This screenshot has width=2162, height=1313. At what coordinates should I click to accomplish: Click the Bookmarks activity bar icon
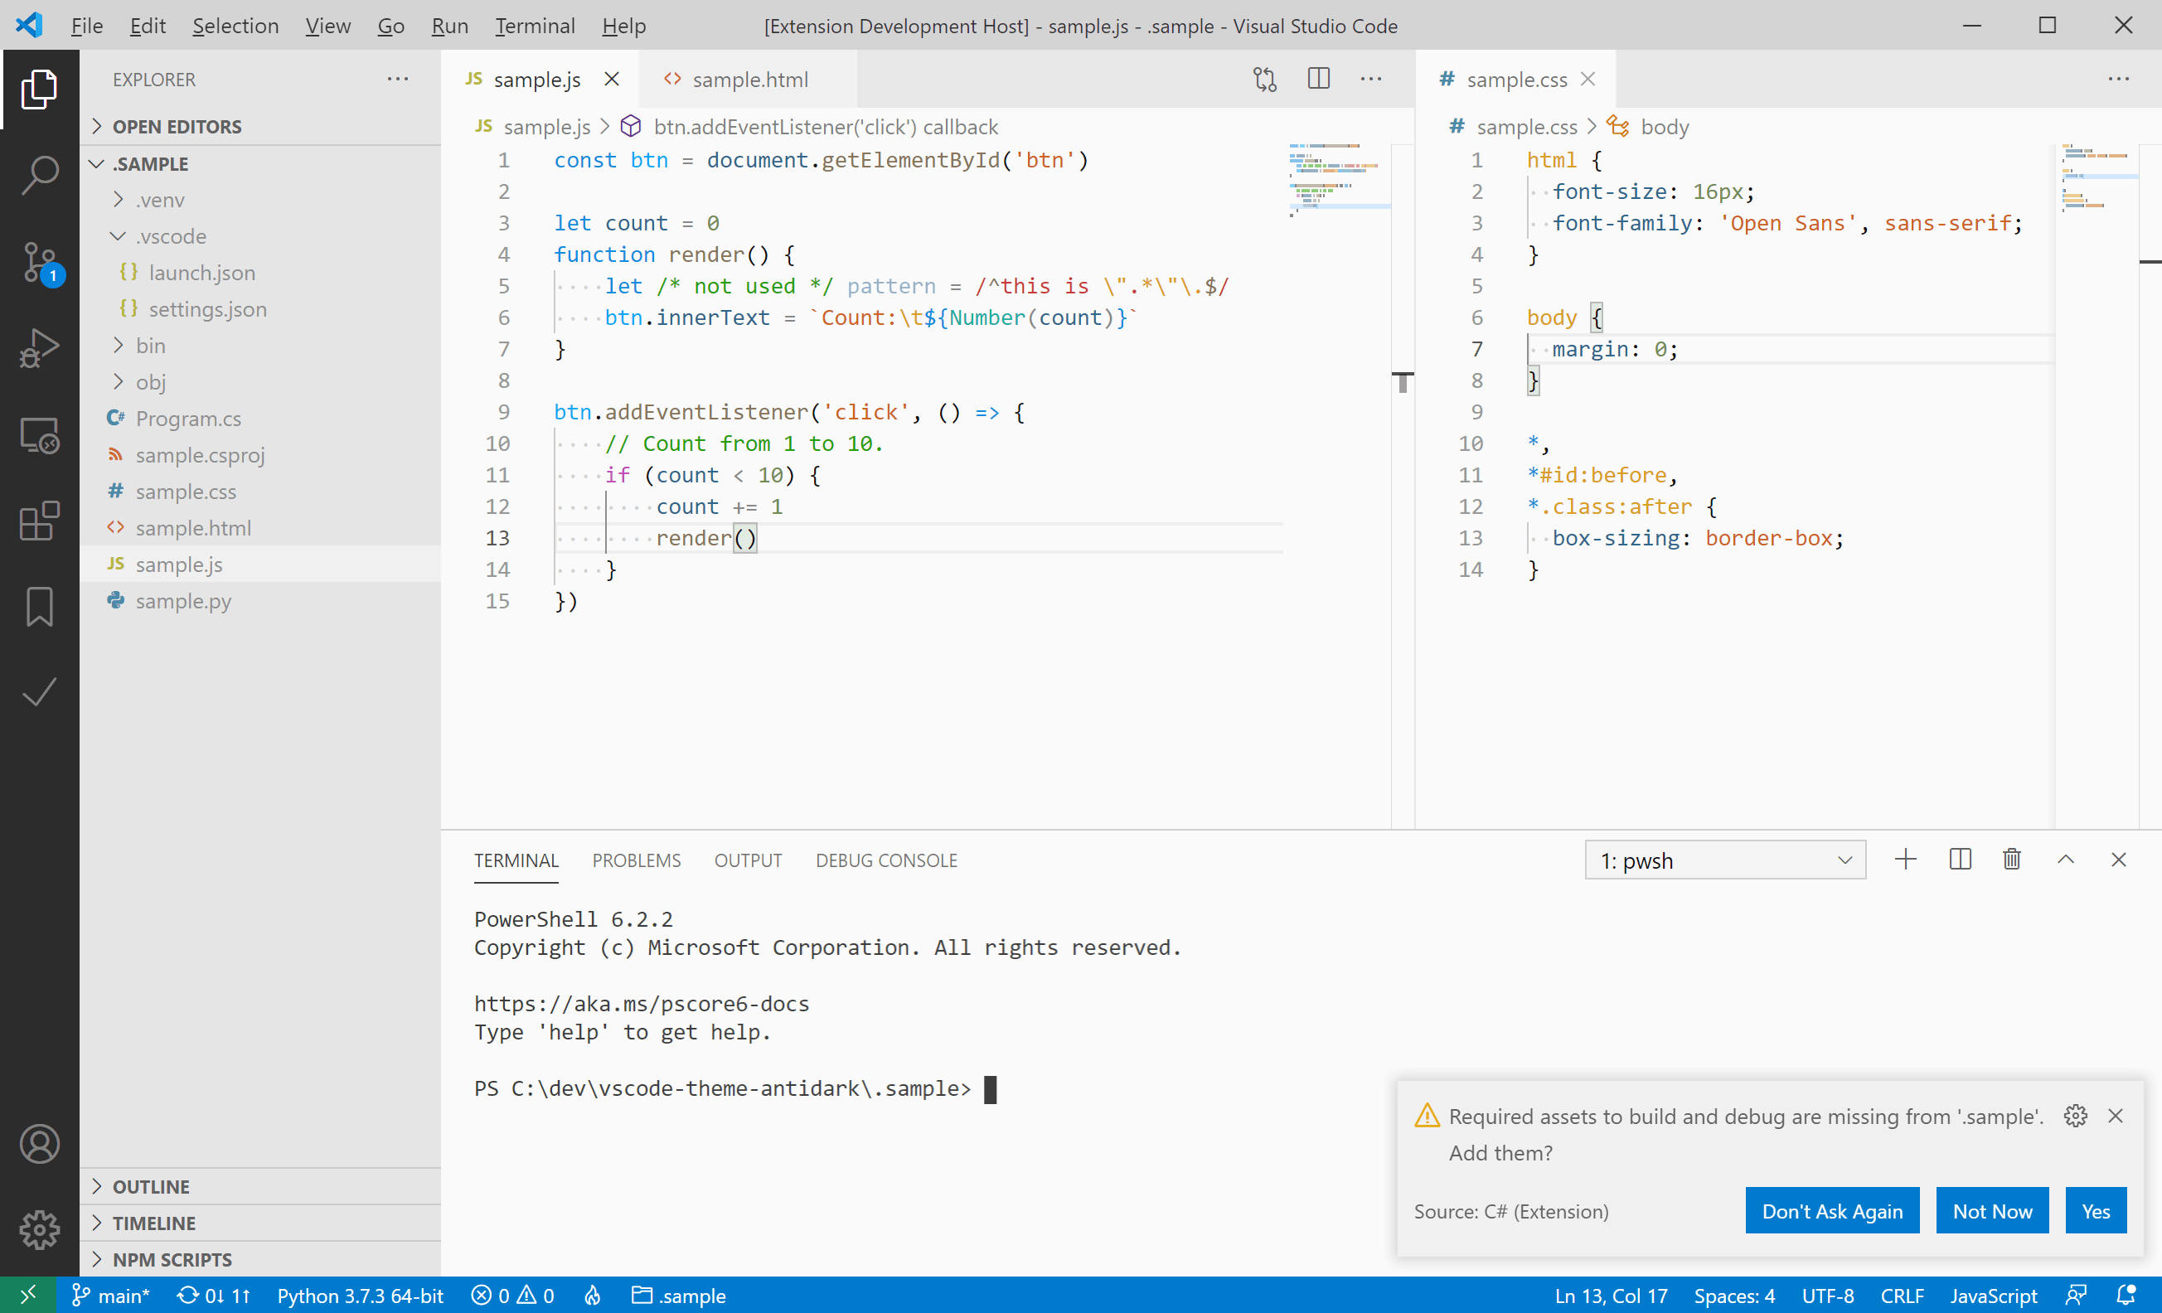click(x=40, y=606)
